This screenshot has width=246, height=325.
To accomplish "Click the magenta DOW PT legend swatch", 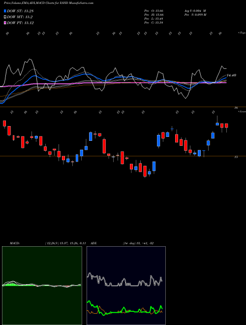I will click(x=5, y=23).
